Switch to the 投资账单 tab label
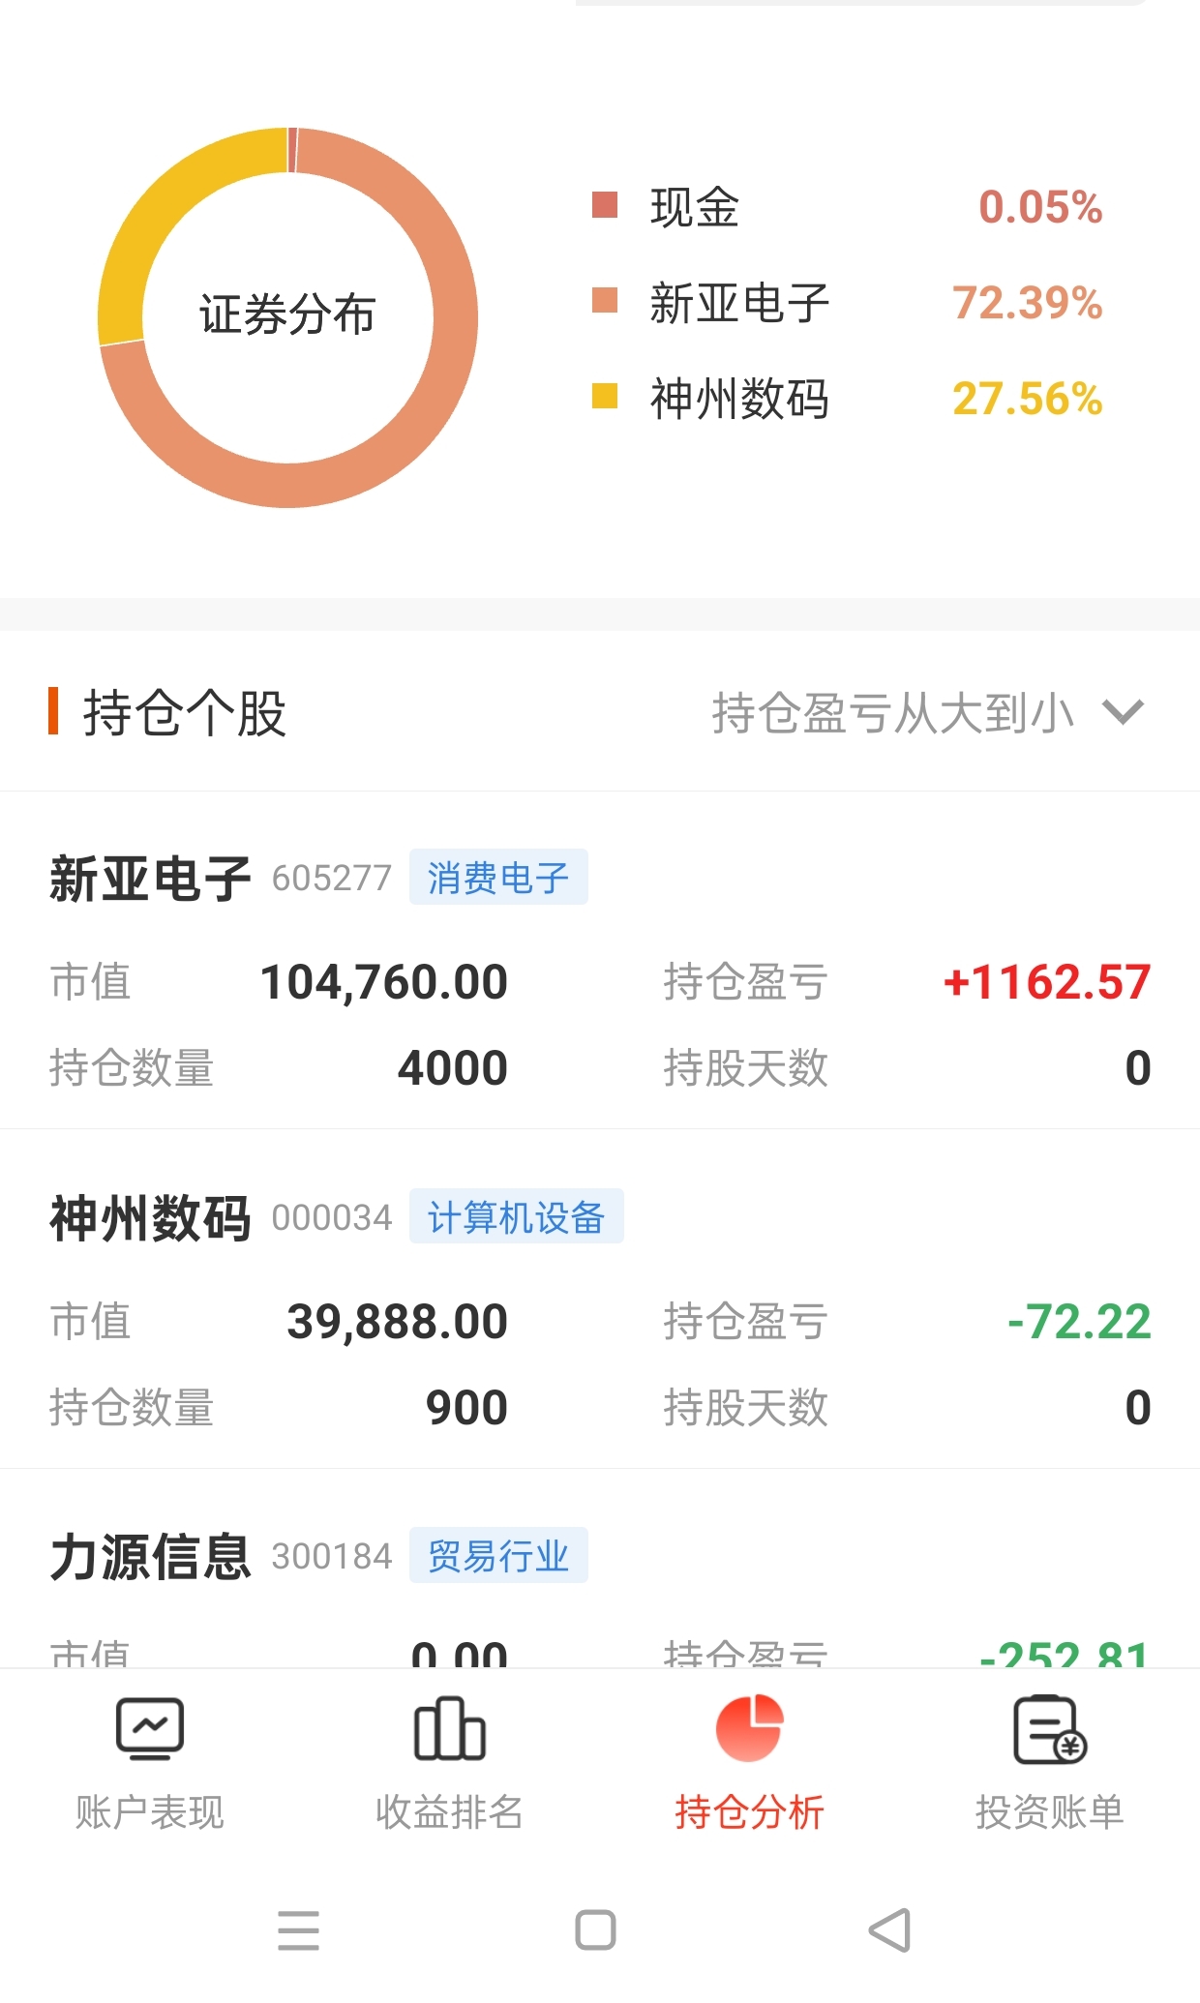This screenshot has height=2003, width=1200. (1050, 1812)
